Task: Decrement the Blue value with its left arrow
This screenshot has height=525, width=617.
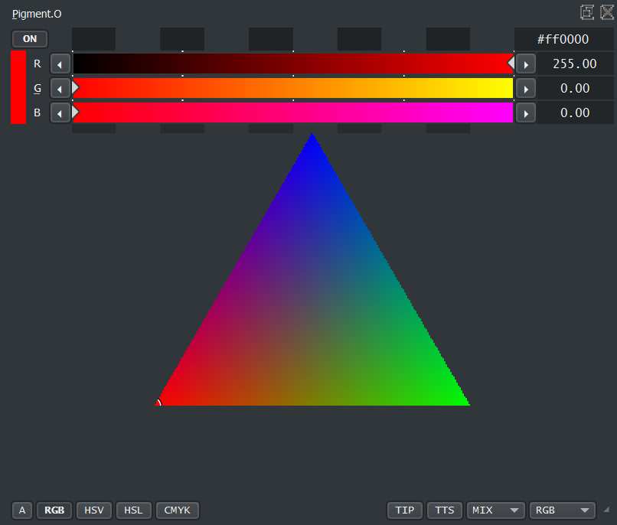Action: [x=60, y=112]
